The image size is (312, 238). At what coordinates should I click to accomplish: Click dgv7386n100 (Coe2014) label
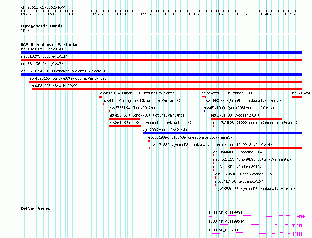[165, 130]
